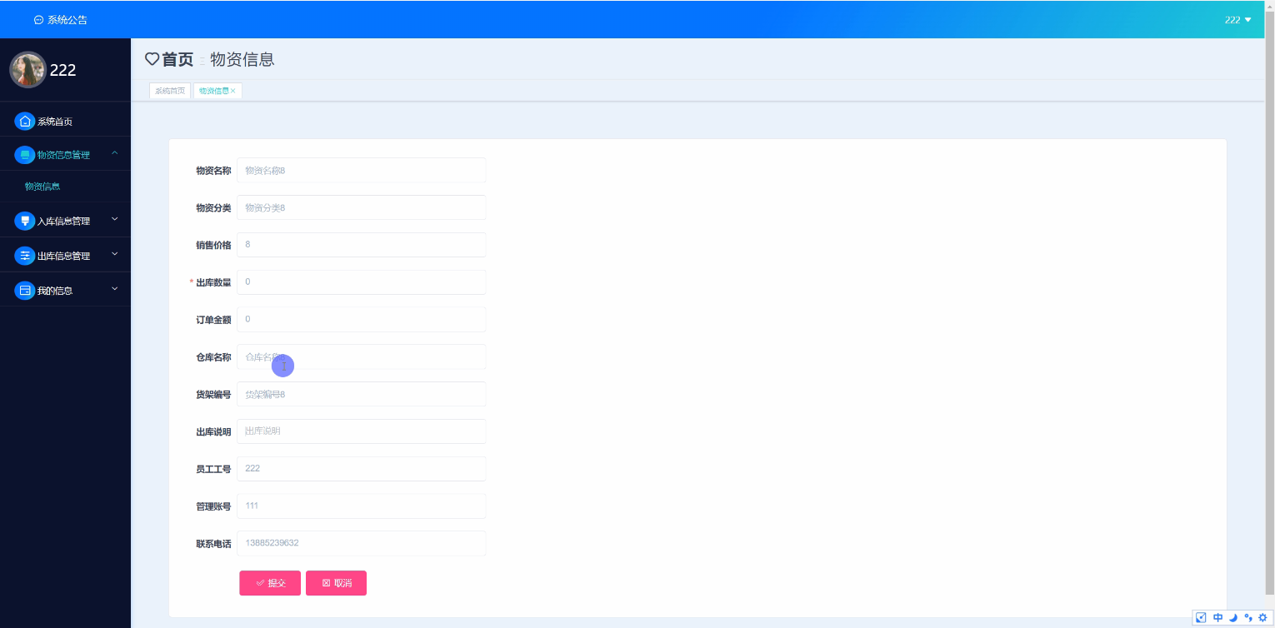Click the 销售价格 input field

(x=361, y=245)
